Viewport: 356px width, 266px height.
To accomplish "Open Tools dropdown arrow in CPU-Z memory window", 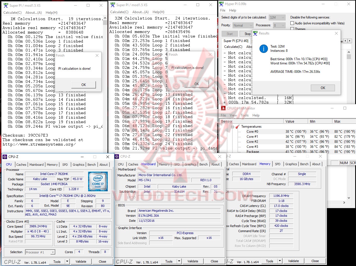I will click(x=280, y=261).
